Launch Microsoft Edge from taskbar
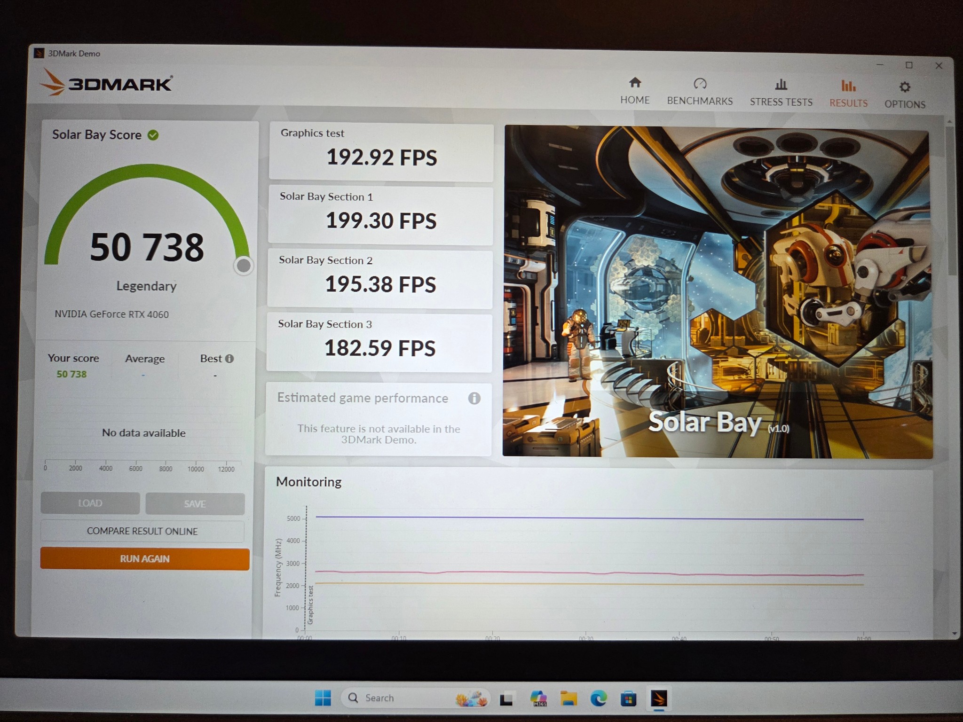The height and width of the screenshot is (722, 963). click(598, 698)
